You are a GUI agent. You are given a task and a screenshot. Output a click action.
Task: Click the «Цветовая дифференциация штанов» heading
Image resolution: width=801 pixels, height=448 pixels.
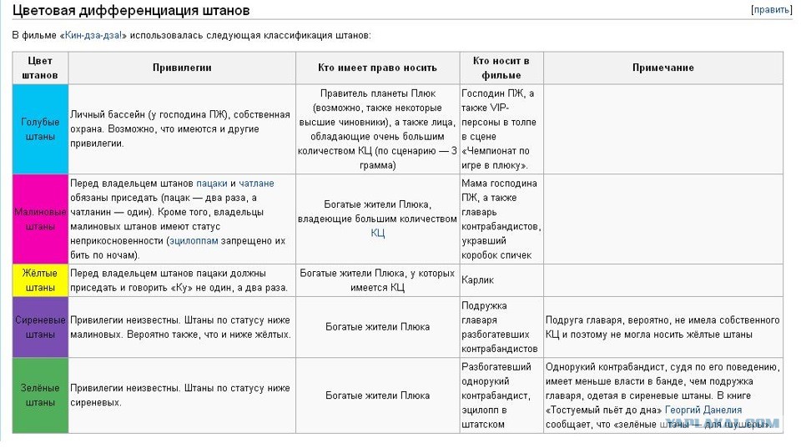131,10
